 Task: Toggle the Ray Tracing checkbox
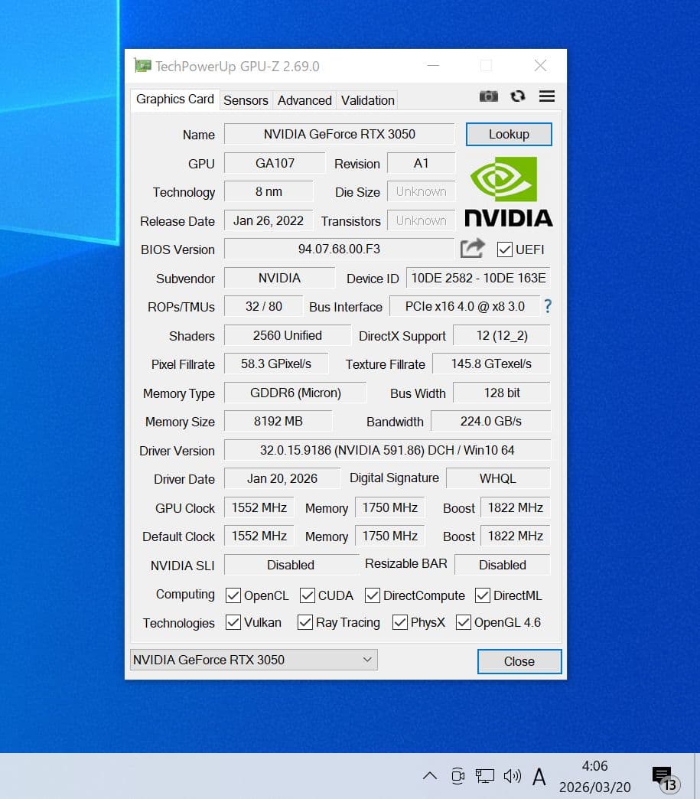[x=304, y=622]
